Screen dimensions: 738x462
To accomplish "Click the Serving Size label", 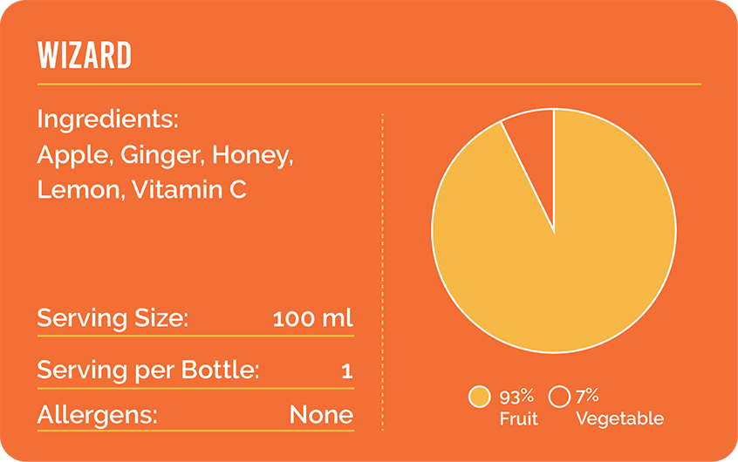I will 113,318.
